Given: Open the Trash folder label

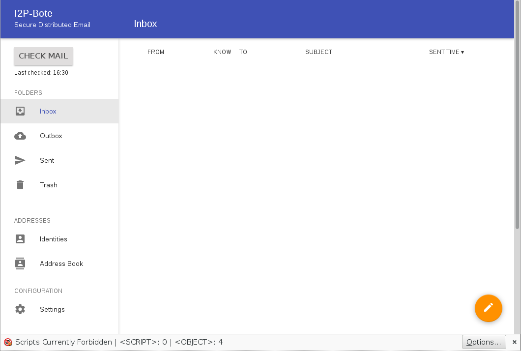Looking at the screenshot, I should tap(49, 185).
